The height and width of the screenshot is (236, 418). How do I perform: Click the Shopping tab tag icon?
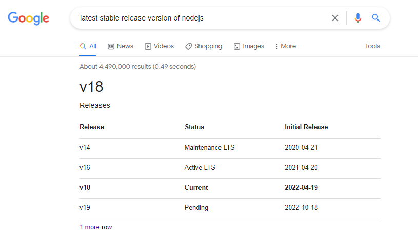pos(188,46)
